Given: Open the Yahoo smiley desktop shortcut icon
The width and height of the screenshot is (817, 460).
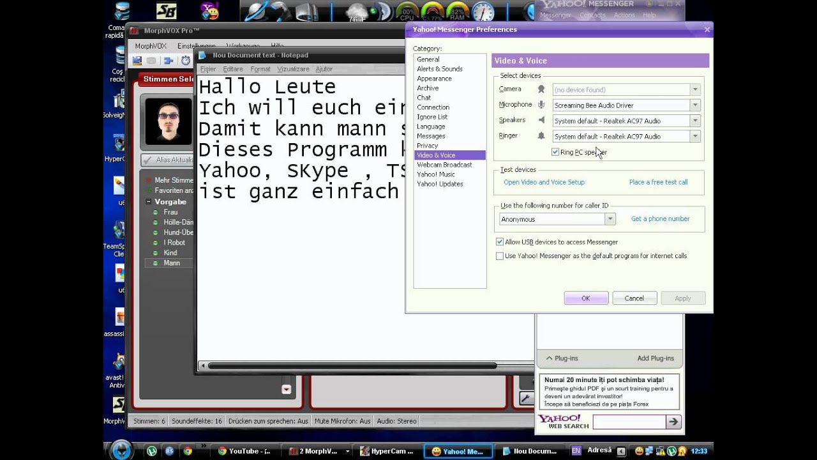Looking at the screenshot, I should [x=209, y=11].
